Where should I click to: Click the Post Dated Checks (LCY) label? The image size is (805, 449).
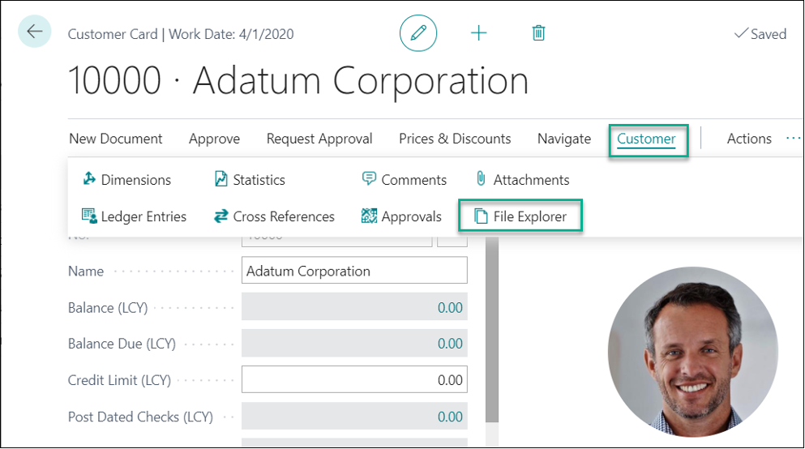coord(140,417)
